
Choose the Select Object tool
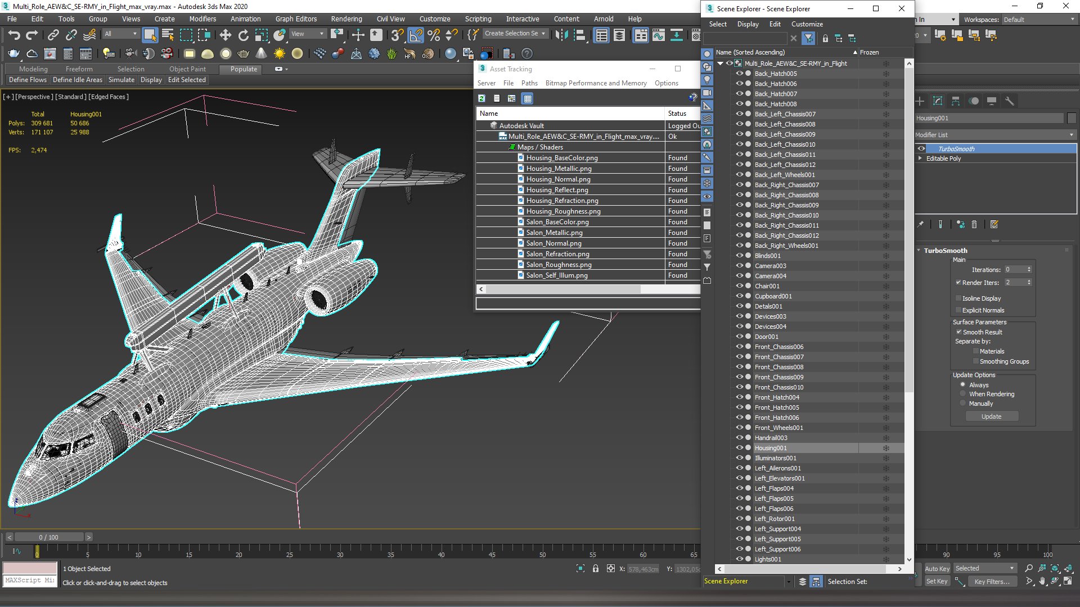pos(150,35)
